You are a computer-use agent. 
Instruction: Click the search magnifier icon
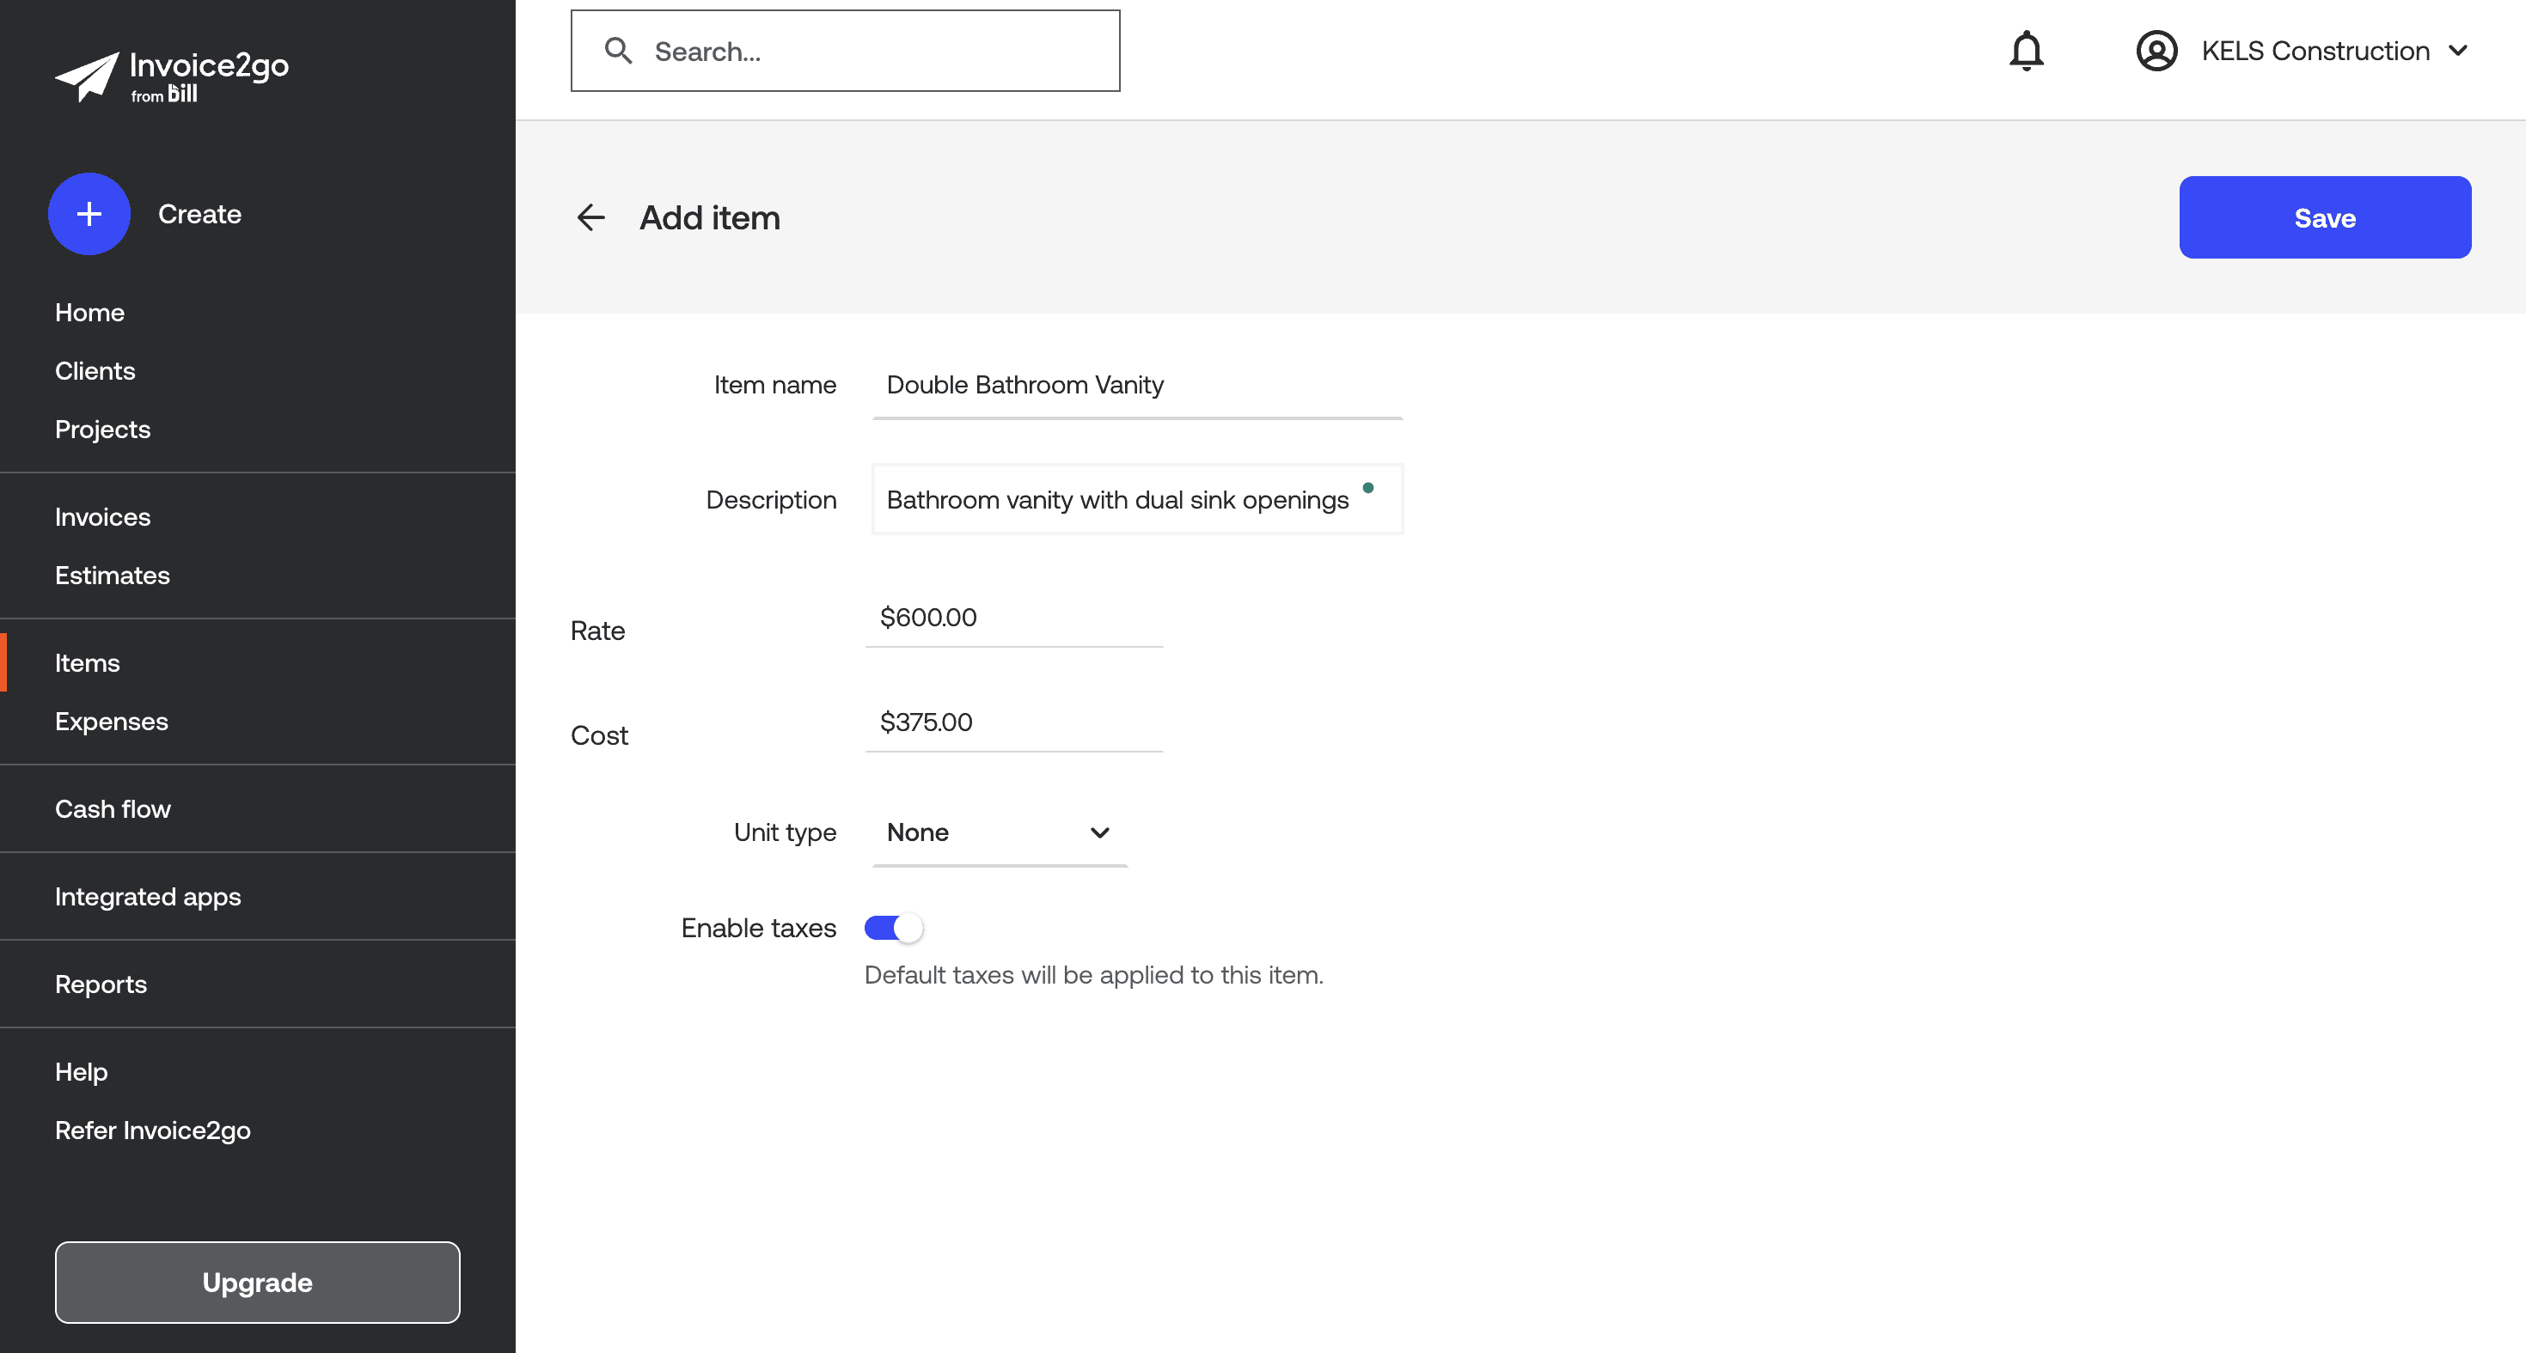(x=618, y=50)
